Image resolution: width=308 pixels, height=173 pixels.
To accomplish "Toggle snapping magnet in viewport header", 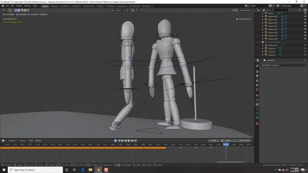I will [133, 10].
